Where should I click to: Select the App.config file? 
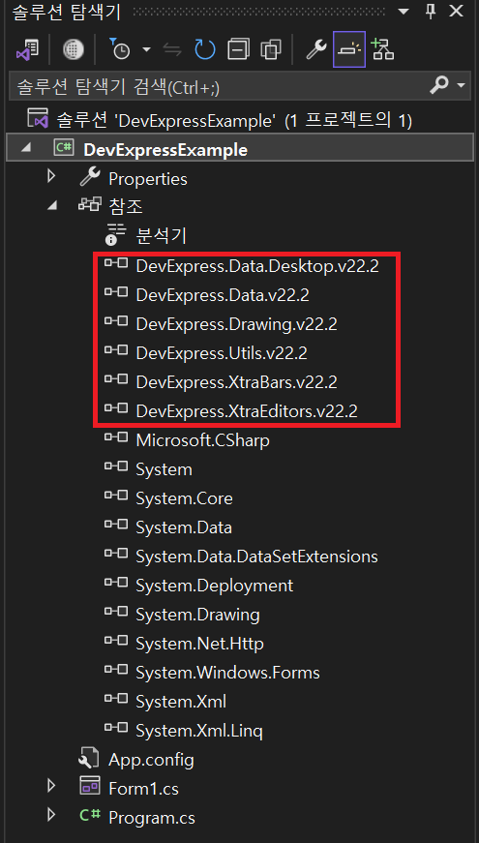(x=151, y=760)
